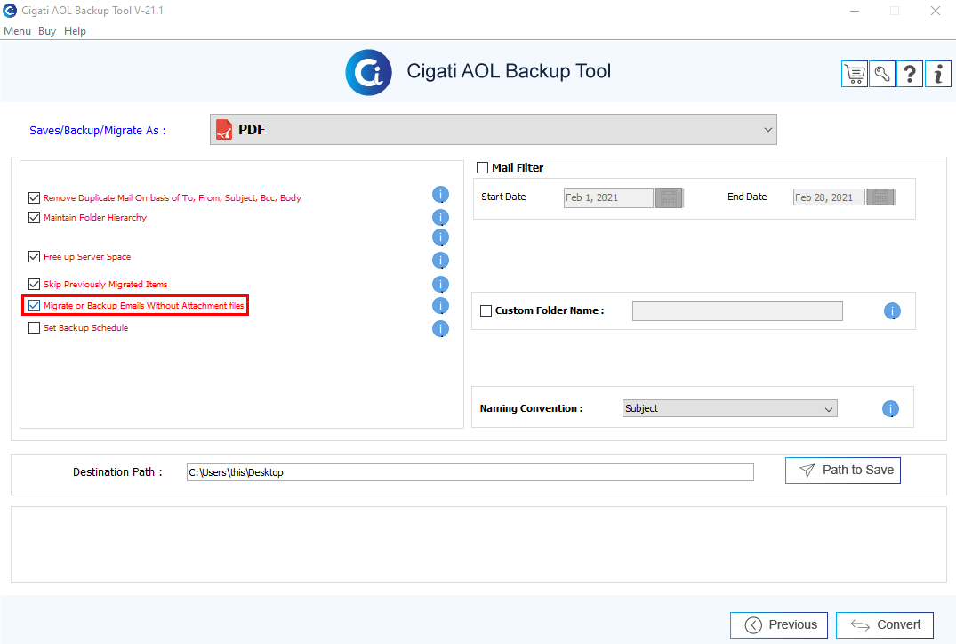Screen dimensions: 956x644
Task: View info for Custom Folder Name
Action: 892,311
